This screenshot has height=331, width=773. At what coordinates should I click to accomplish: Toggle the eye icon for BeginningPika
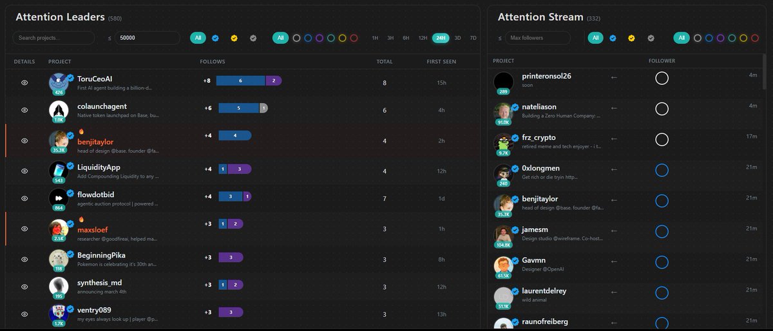tap(24, 259)
